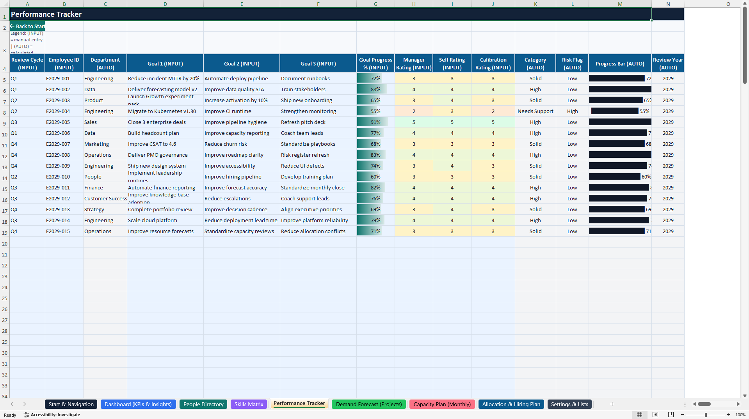Switch to Page Break Preview icon

(x=671, y=415)
